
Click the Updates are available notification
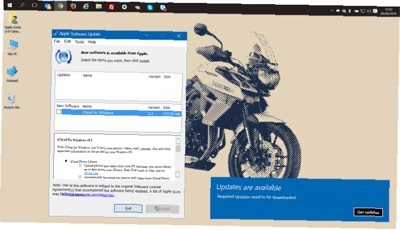tap(300, 200)
